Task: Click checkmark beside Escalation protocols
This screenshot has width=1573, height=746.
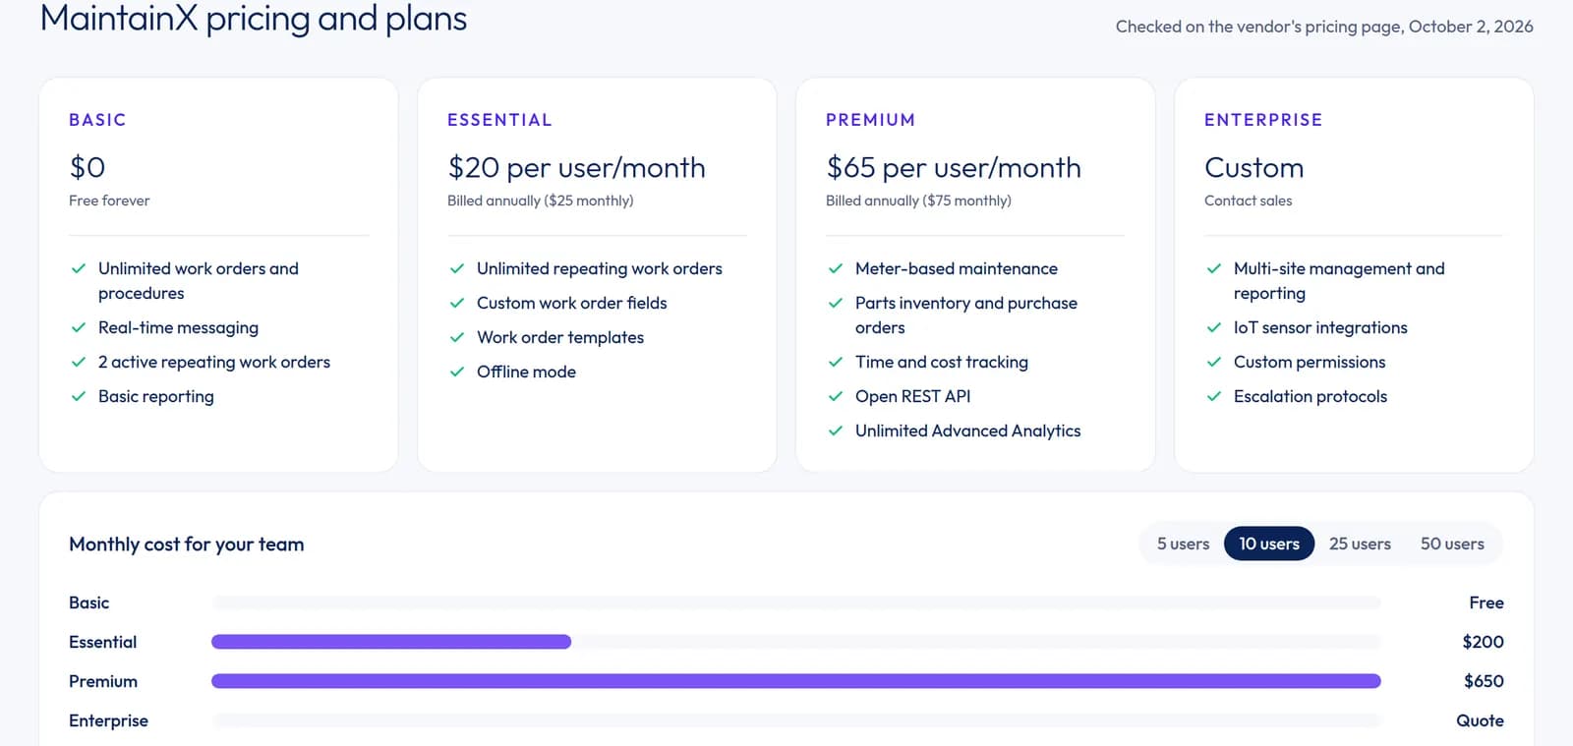Action: click(1214, 396)
